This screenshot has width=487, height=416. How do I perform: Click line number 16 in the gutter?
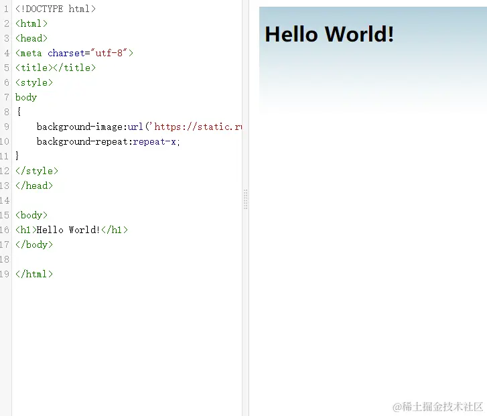tap(5, 230)
